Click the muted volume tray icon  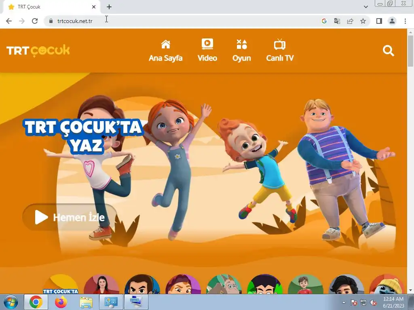click(x=373, y=302)
